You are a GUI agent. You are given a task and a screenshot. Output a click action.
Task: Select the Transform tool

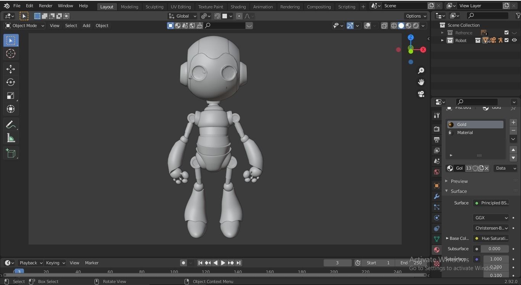coord(11,109)
